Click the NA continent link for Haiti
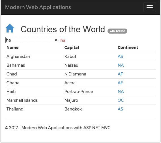161x143 pixels. pyautogui.click(x=121, y=92)
